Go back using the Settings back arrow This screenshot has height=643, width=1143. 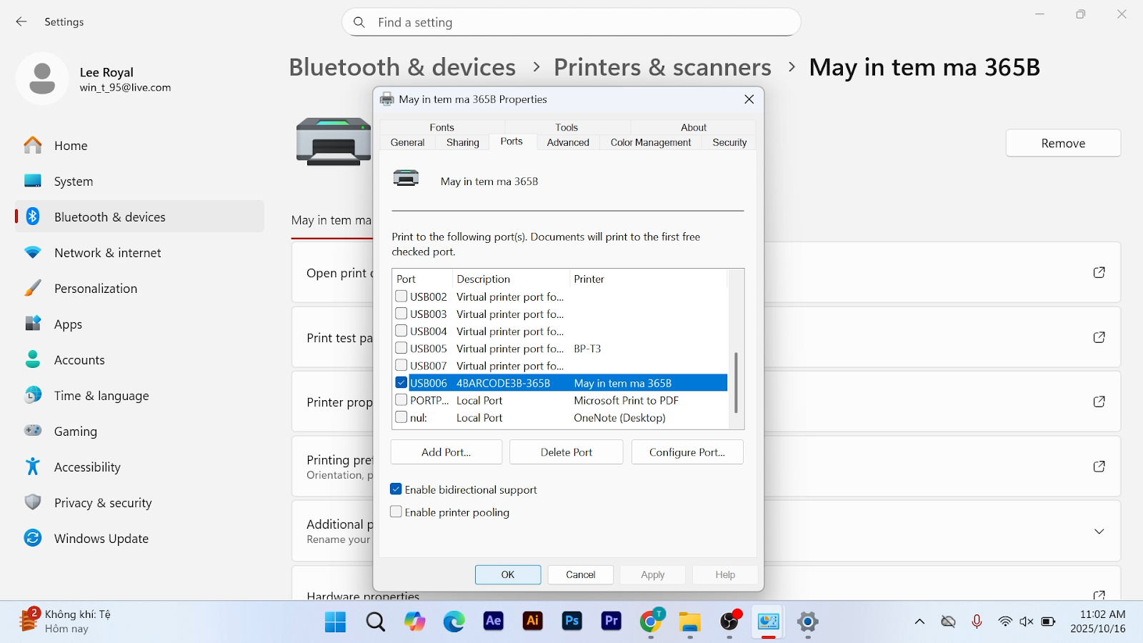(21, 22)
